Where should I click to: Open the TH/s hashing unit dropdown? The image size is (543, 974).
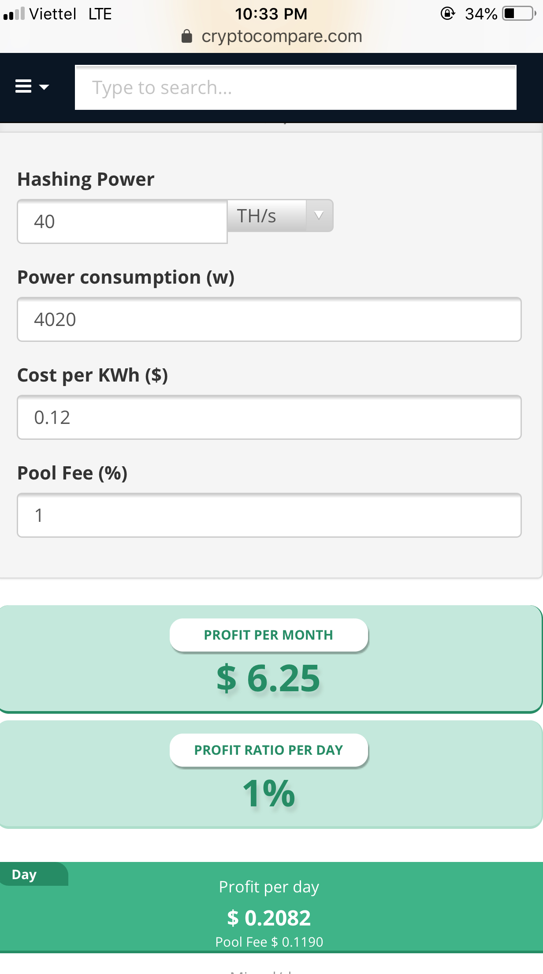tap(267, 216)
